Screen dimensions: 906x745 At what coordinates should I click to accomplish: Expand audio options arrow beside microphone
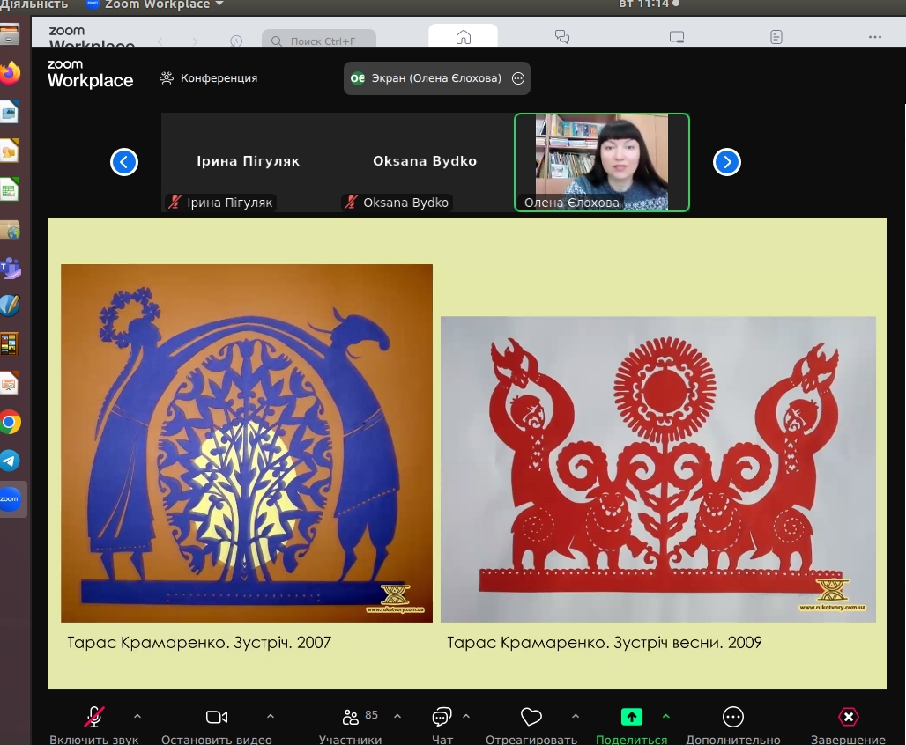pos(137,716)
